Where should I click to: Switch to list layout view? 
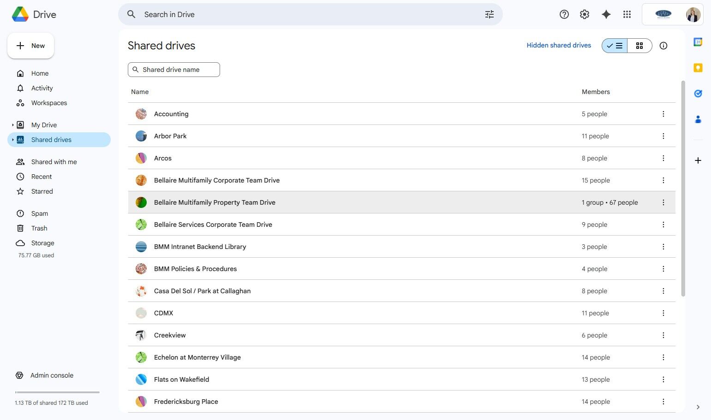[615, 46]
